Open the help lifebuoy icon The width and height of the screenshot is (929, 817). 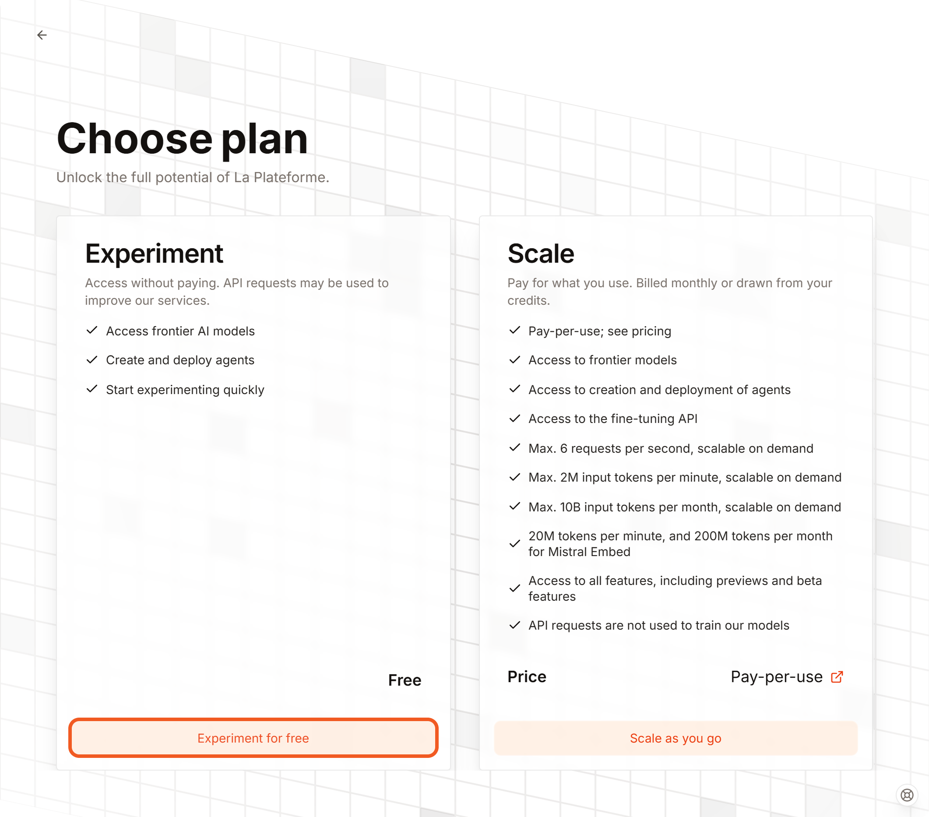pyautogui.click(x=907, y=795)
